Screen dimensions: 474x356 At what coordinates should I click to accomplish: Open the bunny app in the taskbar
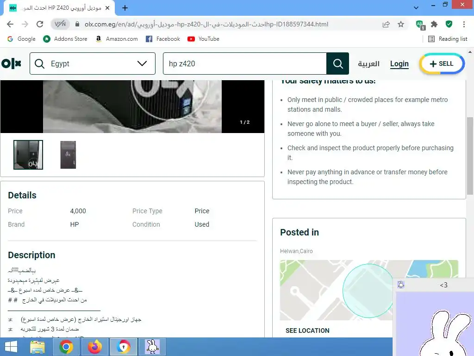[152, 347]
